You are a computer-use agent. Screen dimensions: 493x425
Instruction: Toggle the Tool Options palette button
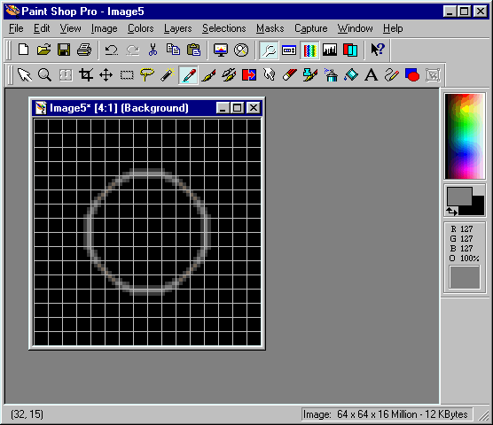pos(269,50)
